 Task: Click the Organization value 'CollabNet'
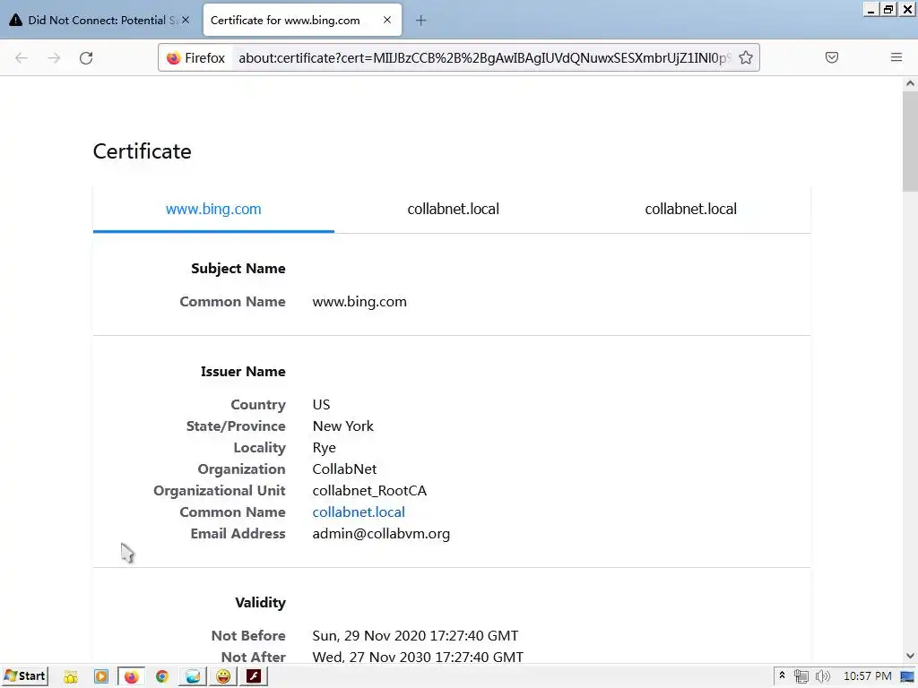pos(344,469)
